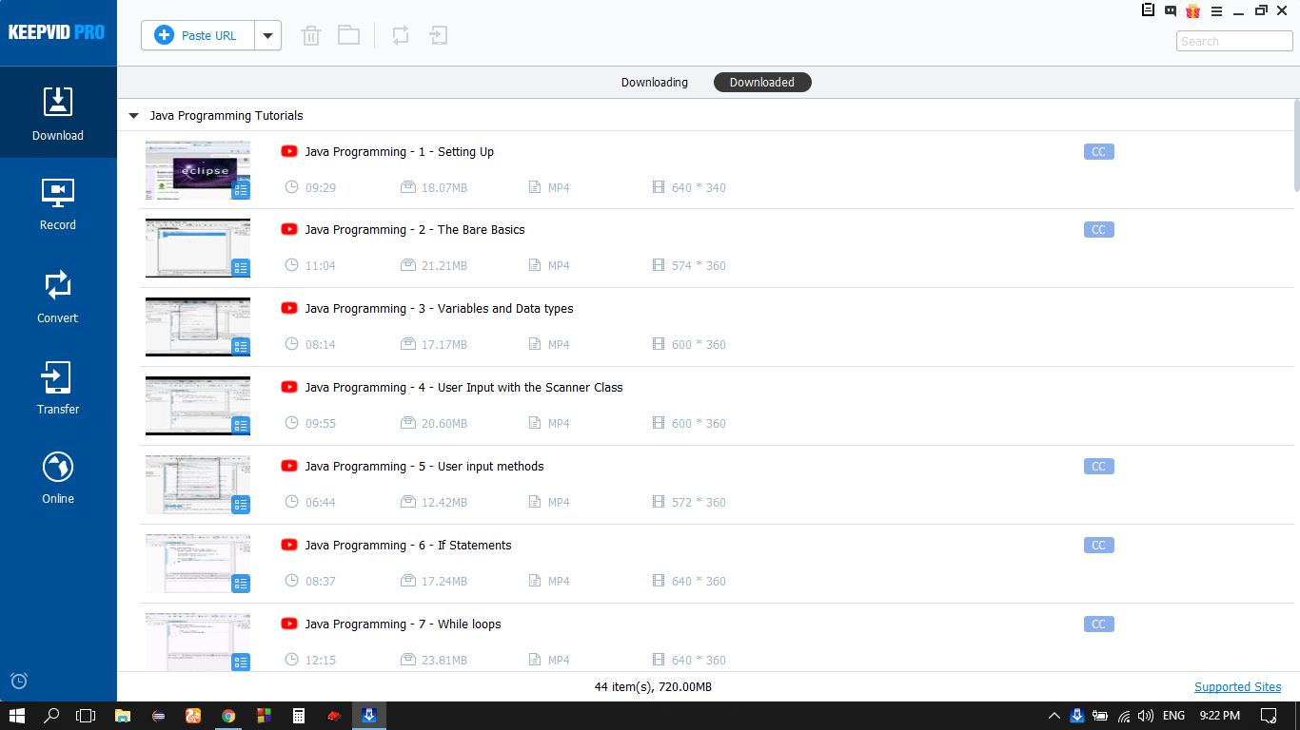Select title 'Java Programming - 4 - User Input with the Scanner Class'
The width and height of the screenshot is (1300, 730).
coord(463,388)
